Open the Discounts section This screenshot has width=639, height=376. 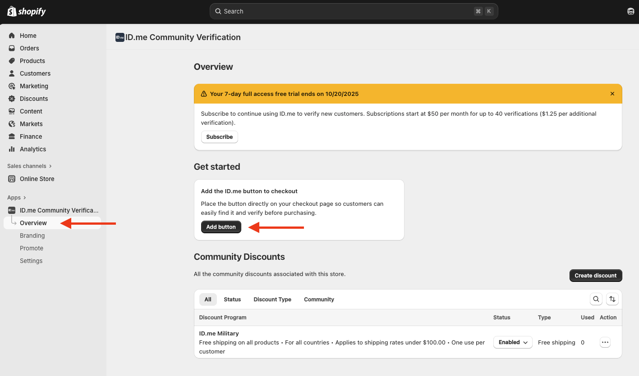33,99
